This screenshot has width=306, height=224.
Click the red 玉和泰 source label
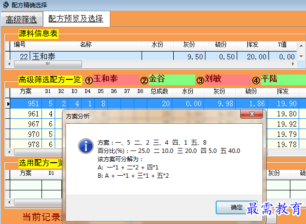(116, 79)
